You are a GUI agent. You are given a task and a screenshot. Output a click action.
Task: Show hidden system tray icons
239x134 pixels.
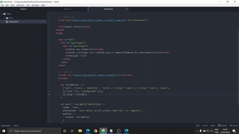197,131
